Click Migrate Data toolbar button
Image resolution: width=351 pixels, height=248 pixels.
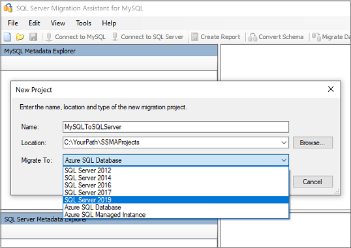pyautogui.click(x=331, y=37)
